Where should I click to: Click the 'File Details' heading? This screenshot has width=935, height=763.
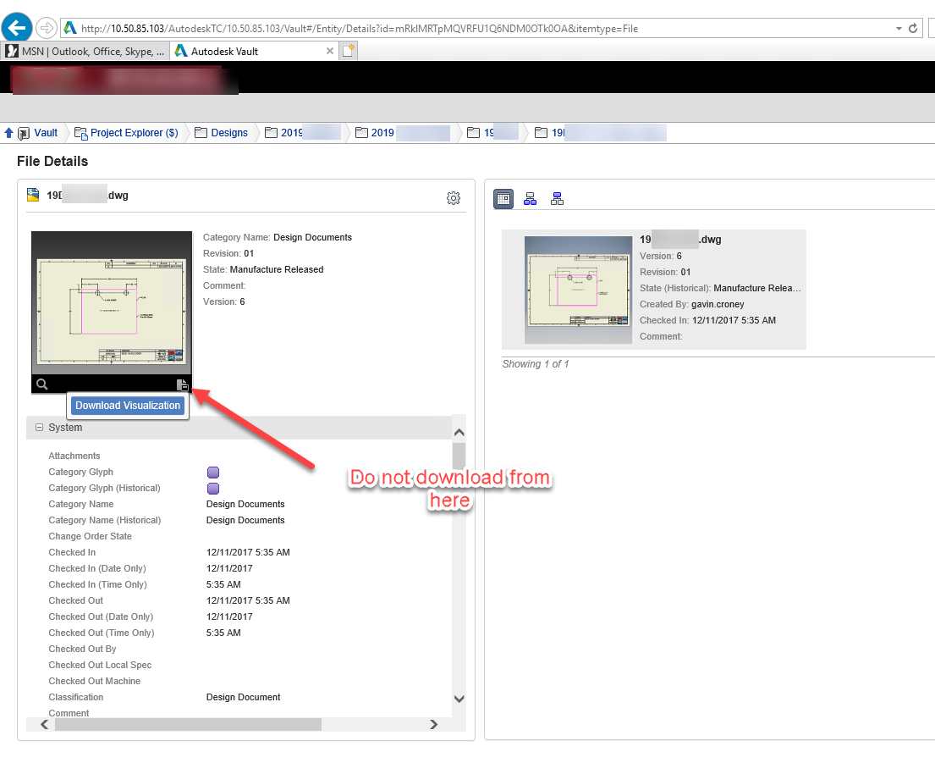click(52, 161)
